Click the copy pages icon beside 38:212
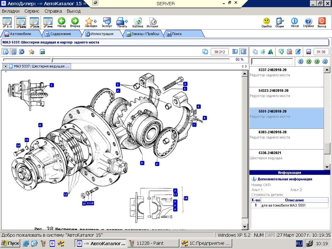 point(205,52)
